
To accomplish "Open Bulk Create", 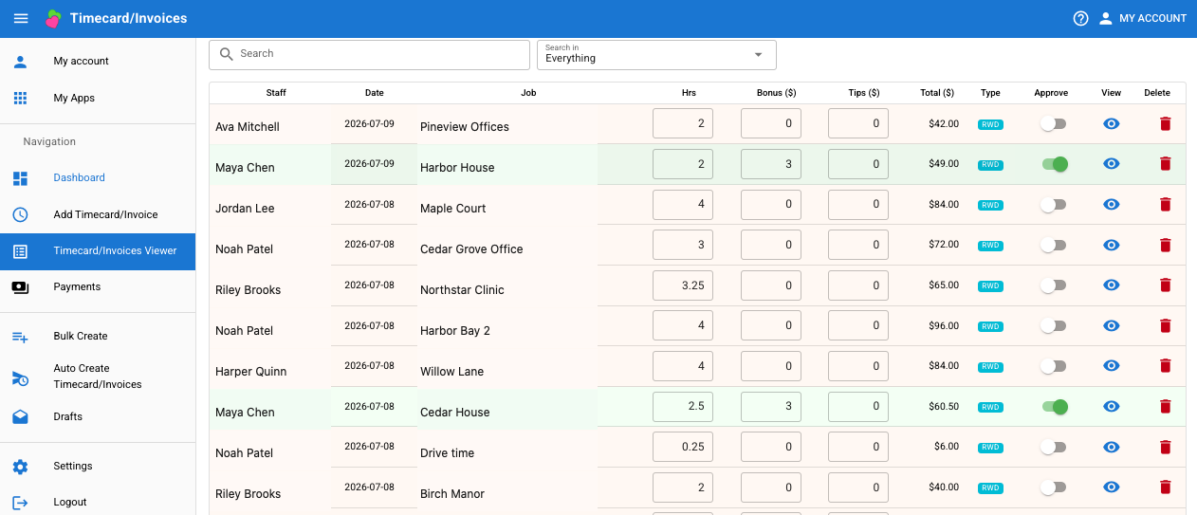I will pyautogui.click(x=98, y=337).
